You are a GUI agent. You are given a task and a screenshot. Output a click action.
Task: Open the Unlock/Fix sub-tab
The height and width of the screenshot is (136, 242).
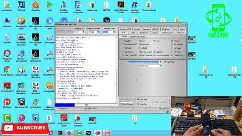pyautogui.click(x=133, y=37)
